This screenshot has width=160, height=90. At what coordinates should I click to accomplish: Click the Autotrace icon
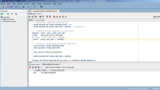(40, 17)
